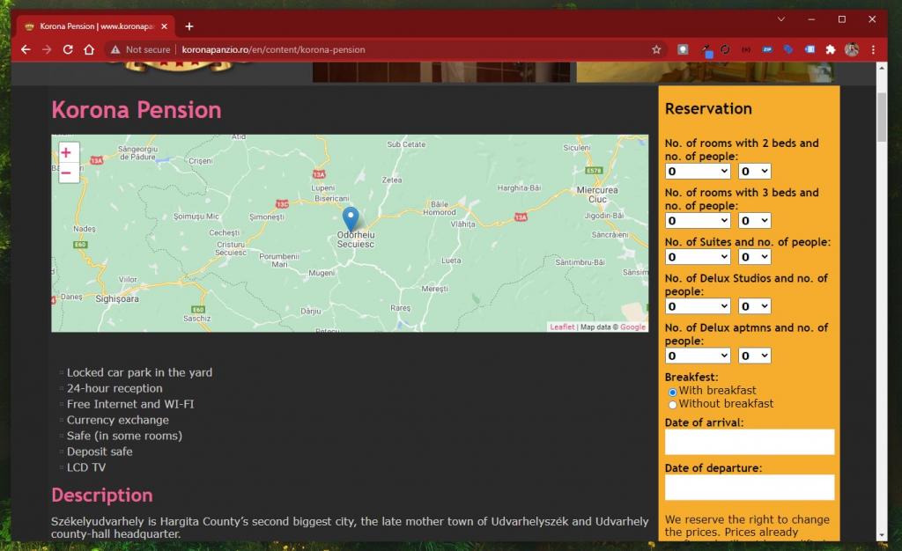
Task: Open the Chrome extensions puzzle icon
Action: click(830, 50)
